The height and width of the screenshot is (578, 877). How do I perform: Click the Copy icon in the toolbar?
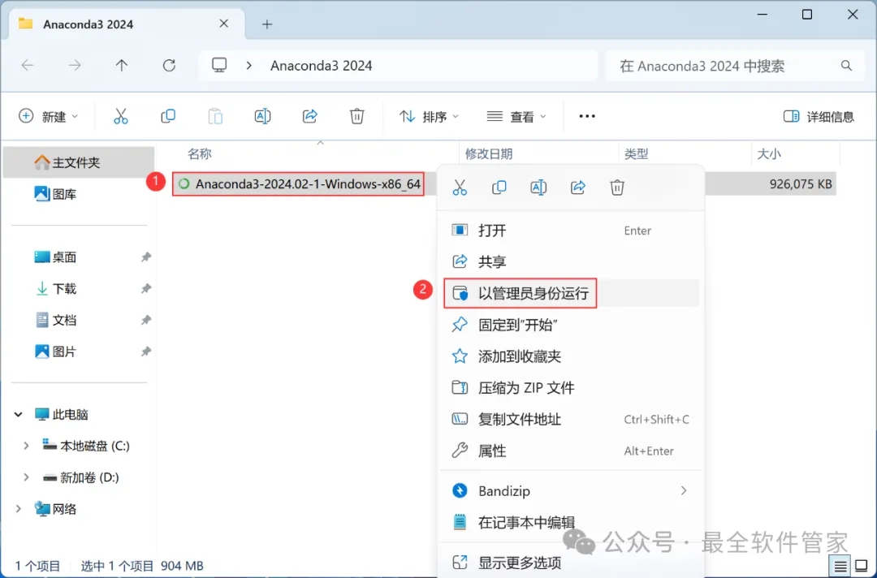click(168, 116)
